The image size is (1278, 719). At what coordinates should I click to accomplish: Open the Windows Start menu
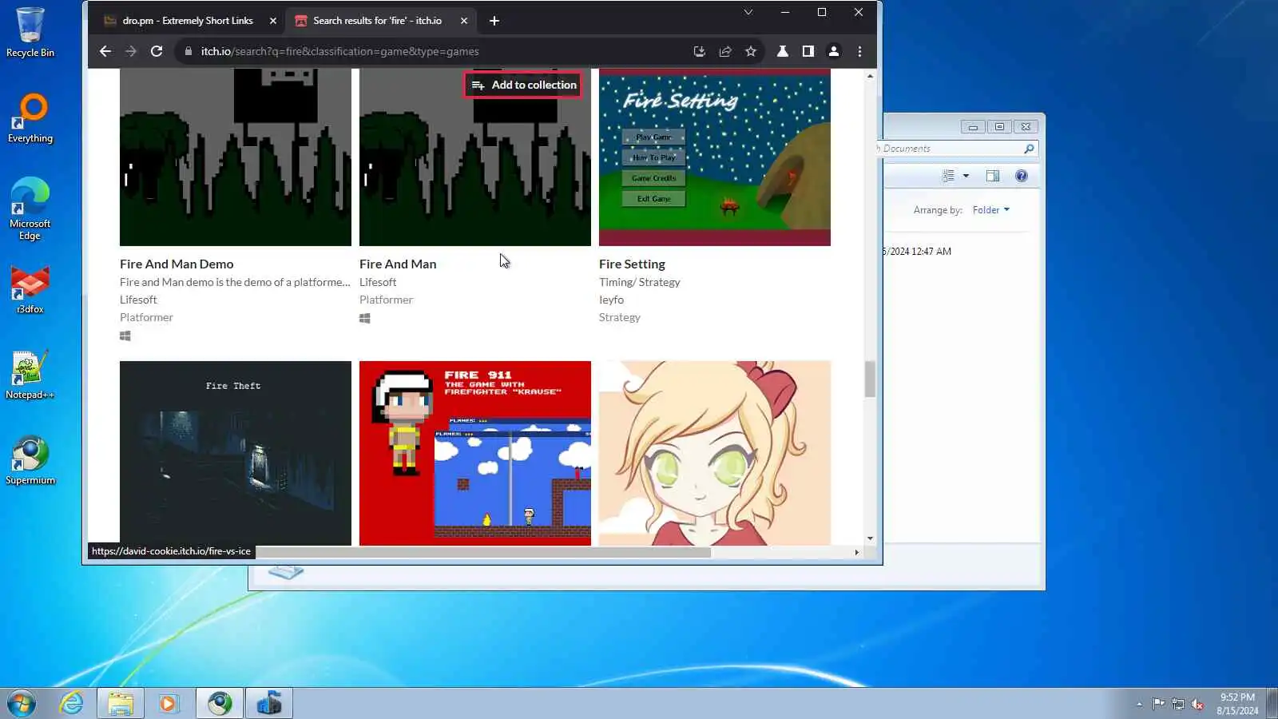(22, 703)
